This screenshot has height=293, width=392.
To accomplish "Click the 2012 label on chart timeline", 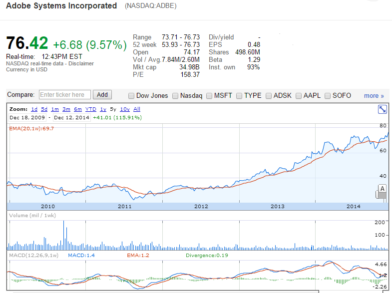I will [x=201, y=206].
